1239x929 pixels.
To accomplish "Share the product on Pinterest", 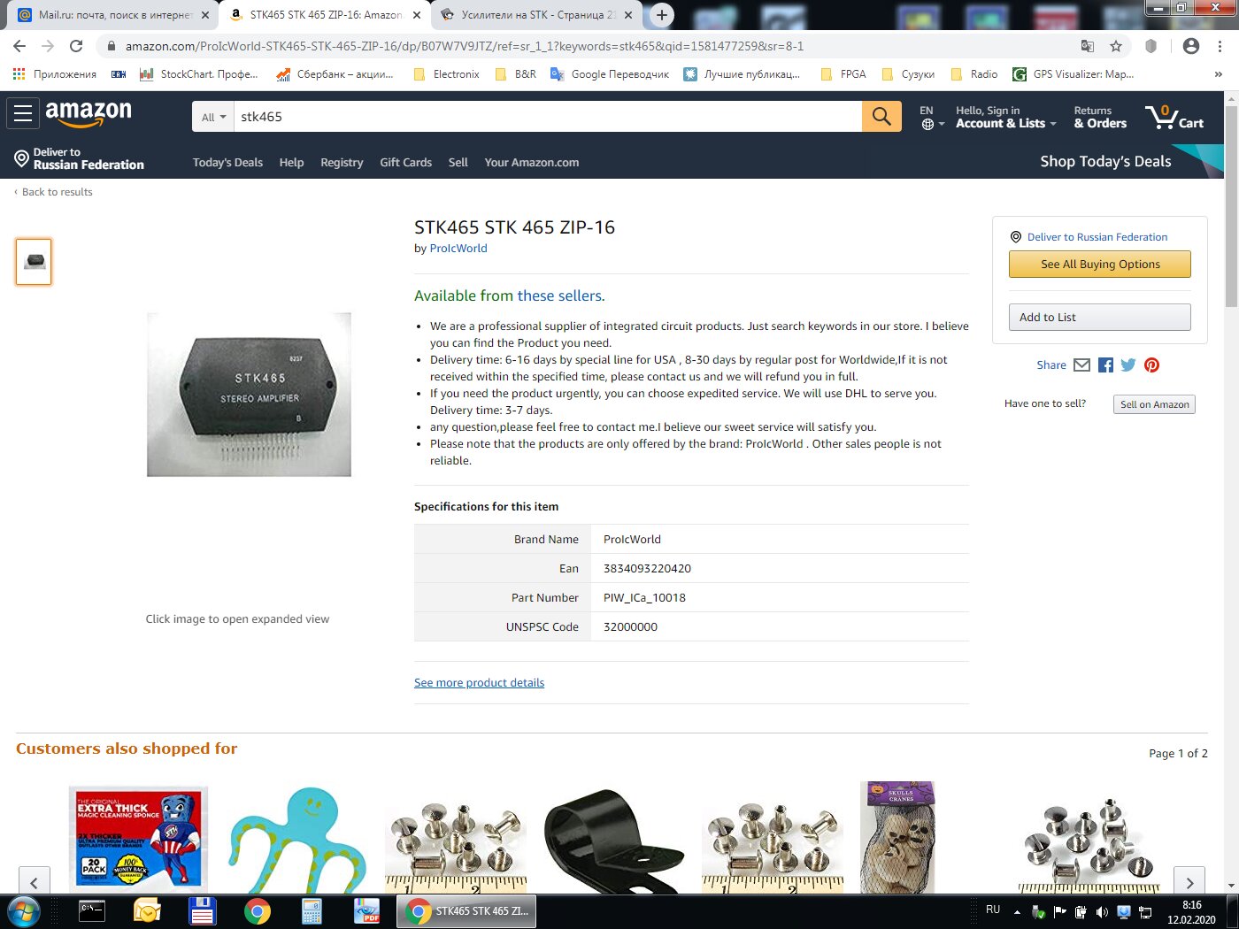I will pyautogui.click(x=1151, y=365).
